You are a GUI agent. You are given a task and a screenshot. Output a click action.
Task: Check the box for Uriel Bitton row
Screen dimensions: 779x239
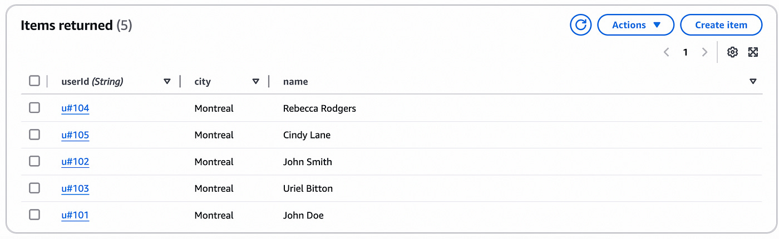coord(34,188)
